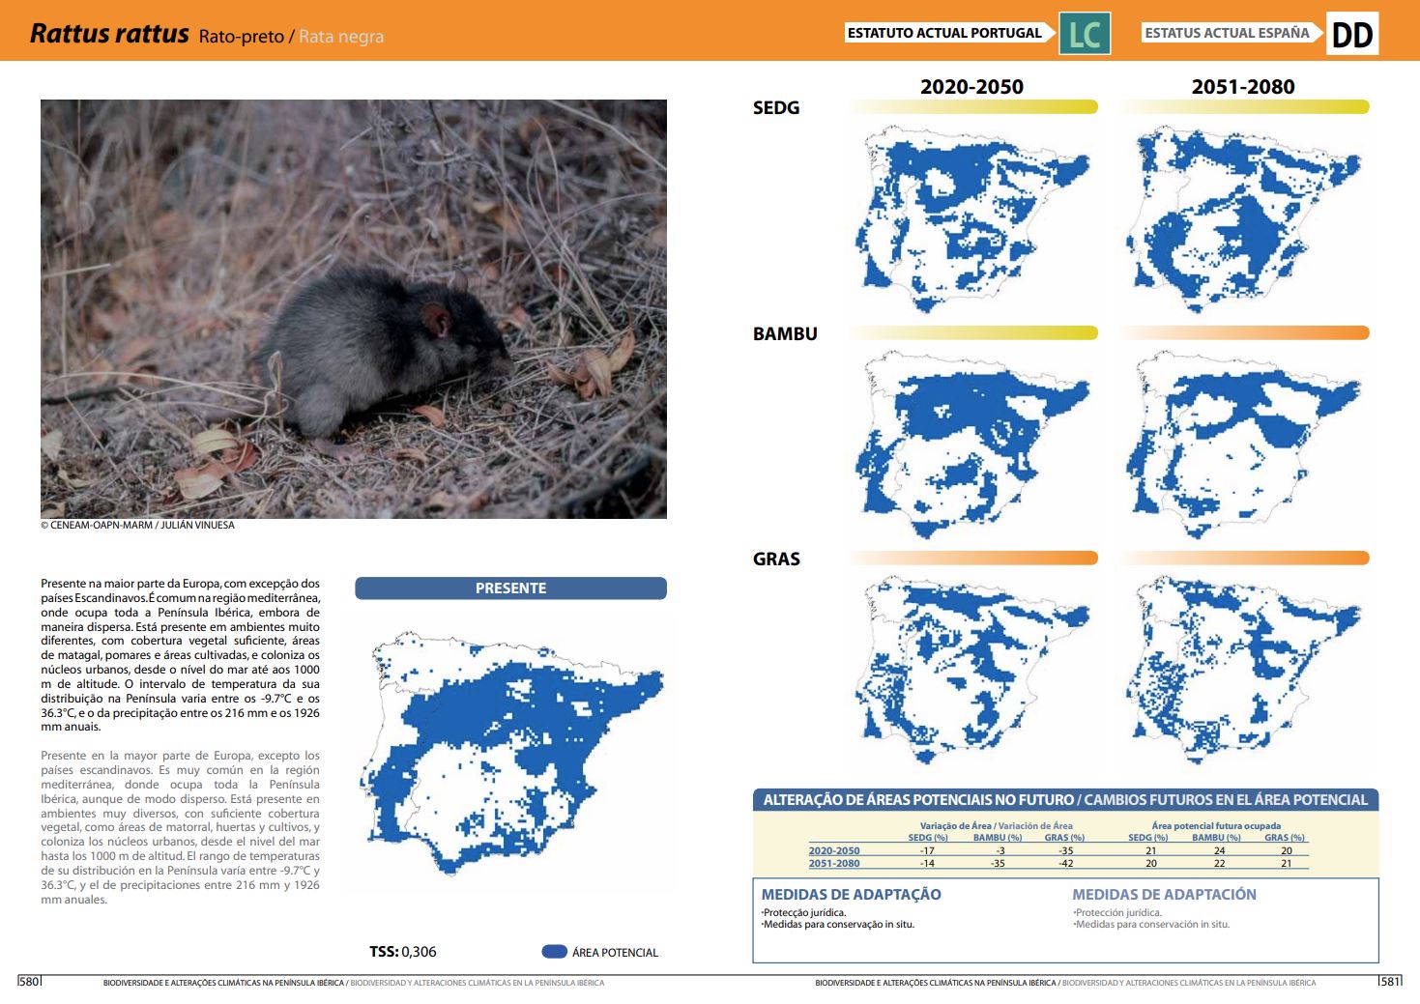Click the DD Spain status badge
1420x1004 pixels.
[1351, 34]
